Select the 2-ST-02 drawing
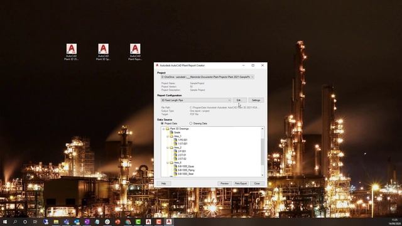402x226 pixels. click(182, 159)
